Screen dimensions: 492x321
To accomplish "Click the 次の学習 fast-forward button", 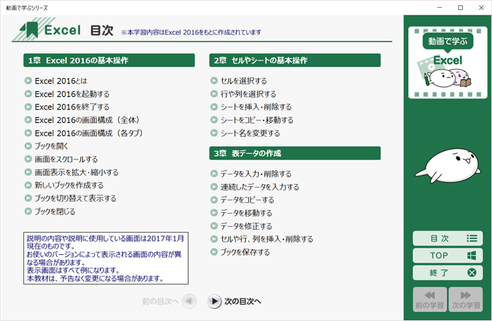I will (x=465, y=299).
